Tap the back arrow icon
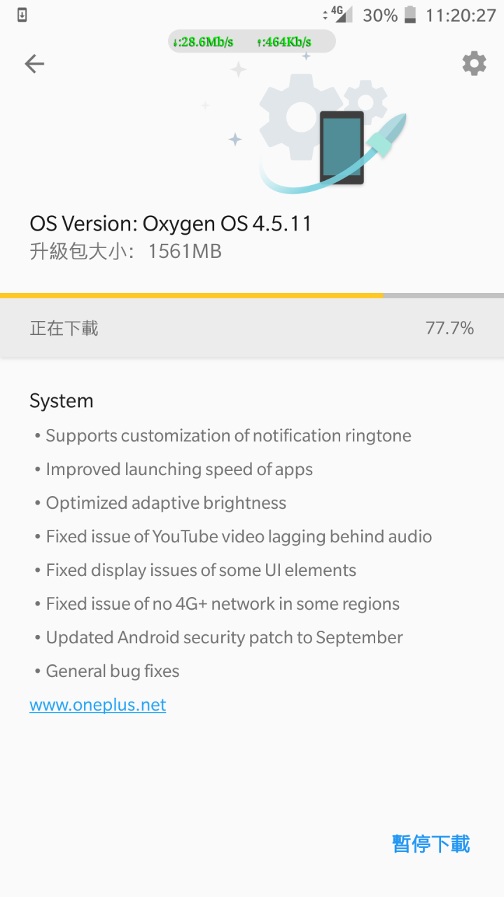Screen dimensions: 504x897 coord(34,64)
